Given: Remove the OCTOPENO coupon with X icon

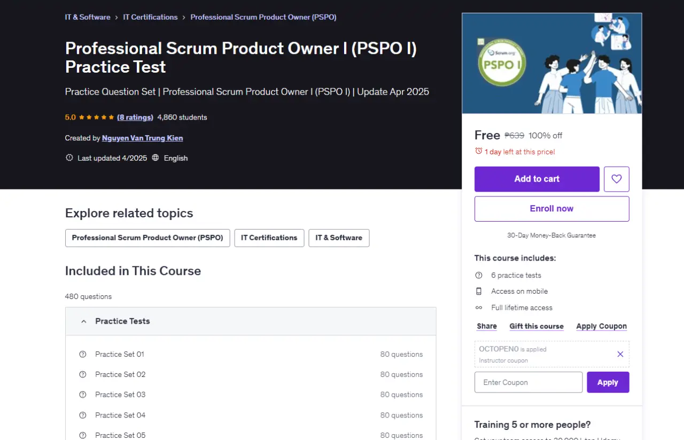Looking at the screenshot, I should pyautogui.click(x=620, y=354).
